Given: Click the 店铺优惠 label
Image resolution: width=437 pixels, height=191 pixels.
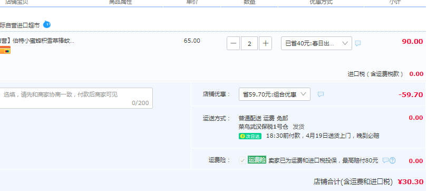Looking at the screenshot, I should (217, 94).
